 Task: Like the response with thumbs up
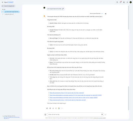pos(47,108)
